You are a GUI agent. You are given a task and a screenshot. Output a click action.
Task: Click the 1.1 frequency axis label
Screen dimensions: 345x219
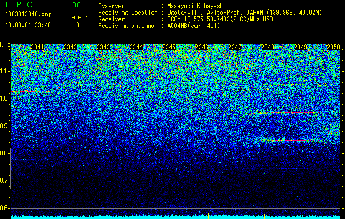coord(5,71)
